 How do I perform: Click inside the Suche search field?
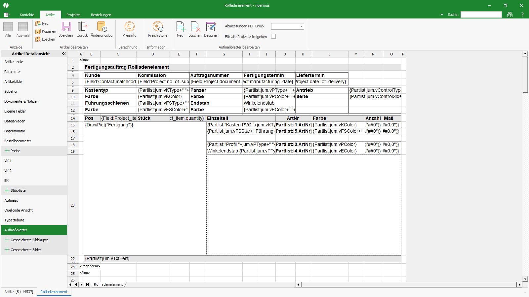481,15
